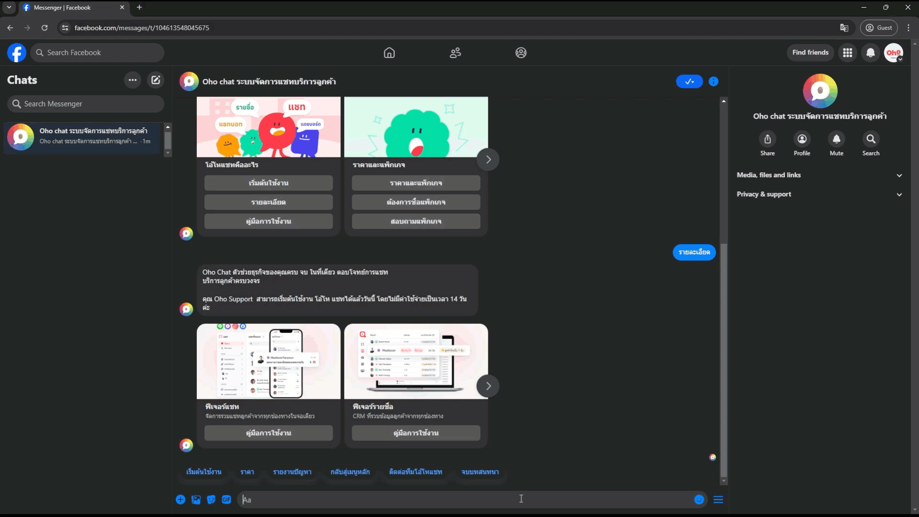
Task: Click สอบถามแพ็กเกจ button
Action: click(x=416, y=221)
